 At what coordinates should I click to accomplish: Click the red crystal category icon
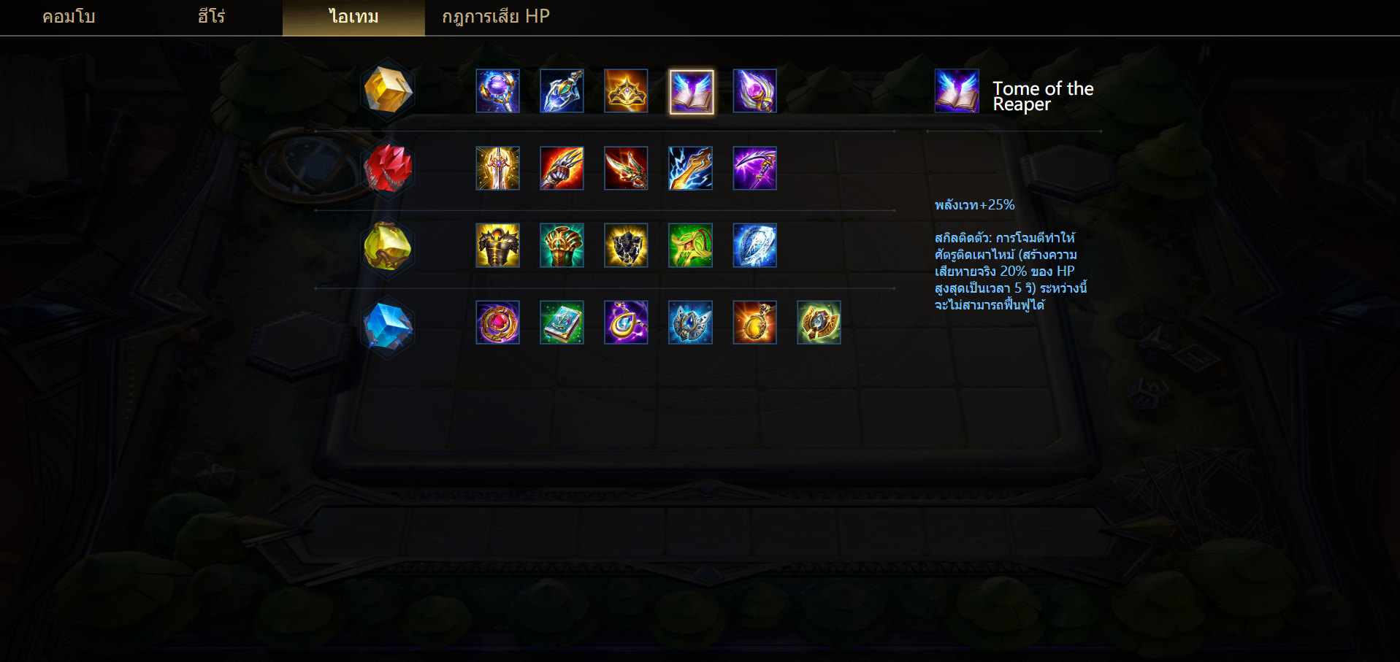click(x=388, y=168)
